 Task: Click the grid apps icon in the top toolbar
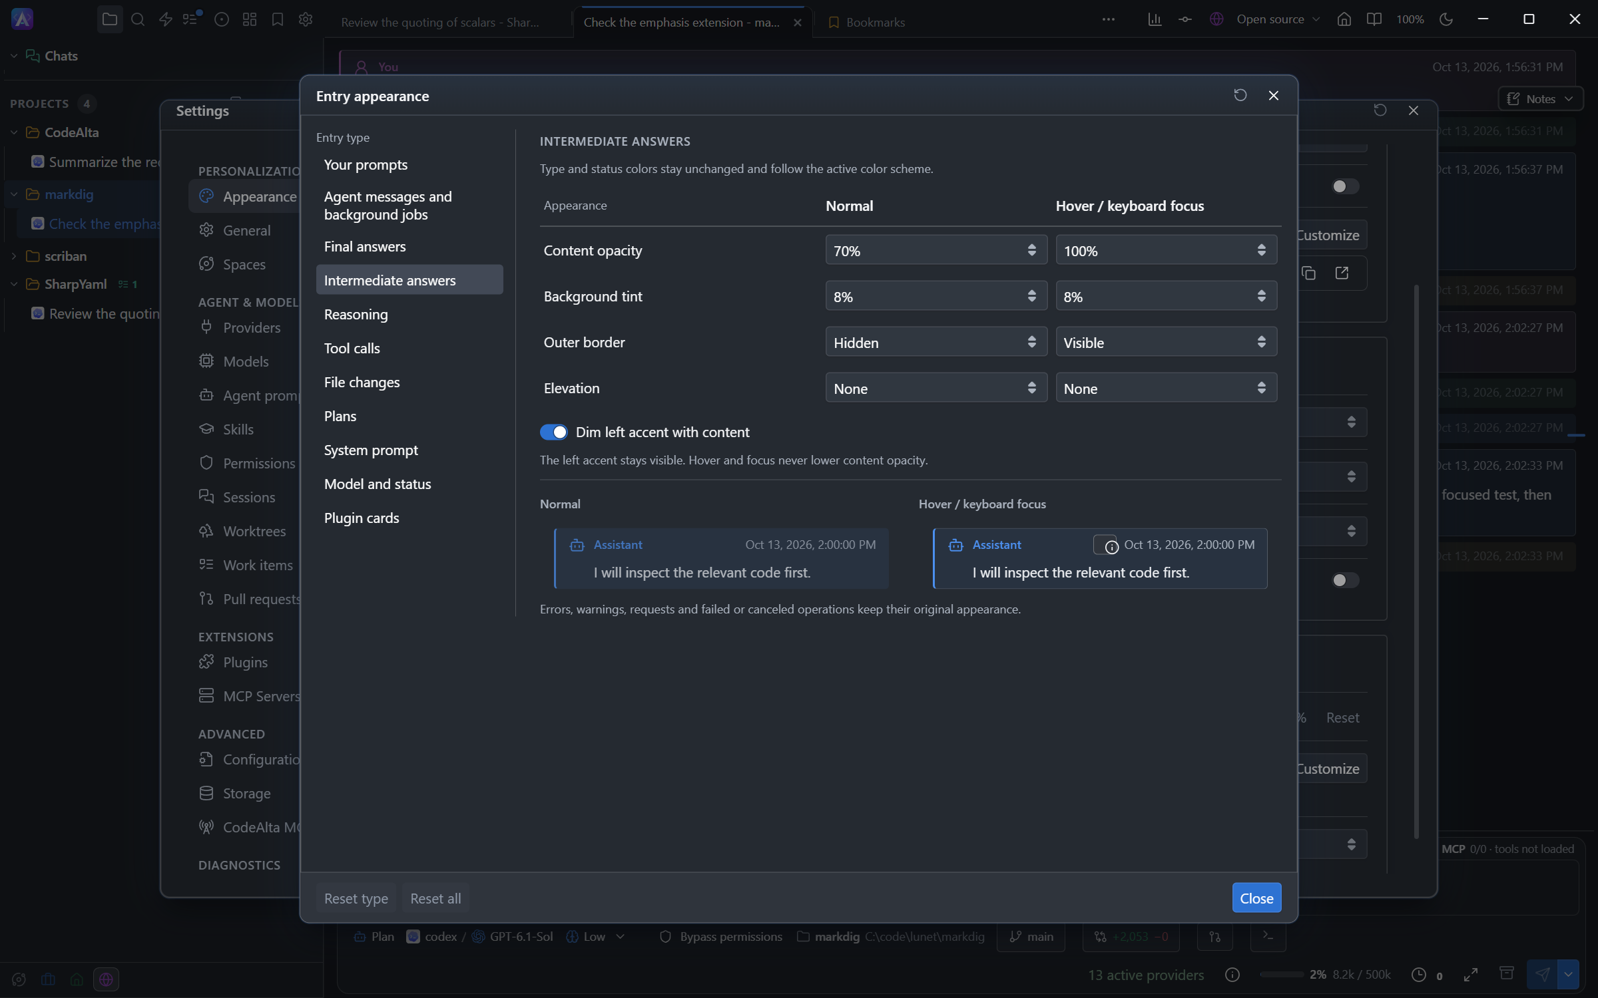pyautogui.click(x=250, y=19)
